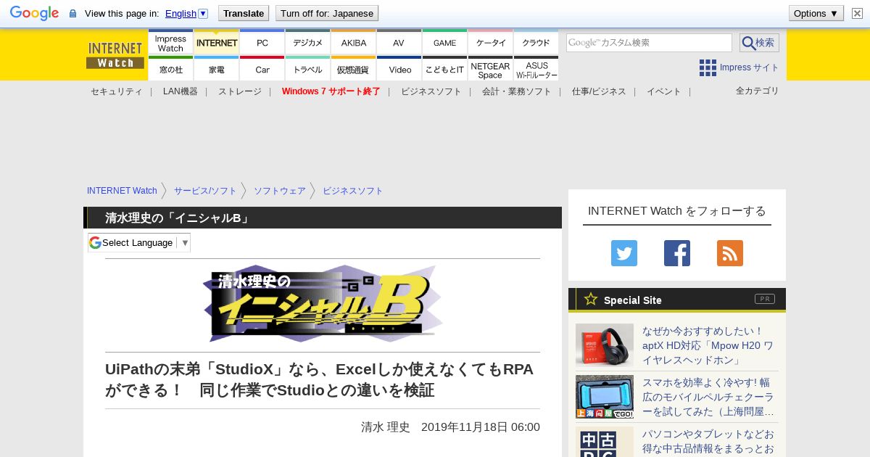Click author name 清水 理史
The image size is (870, 457).
coord(386,427)
